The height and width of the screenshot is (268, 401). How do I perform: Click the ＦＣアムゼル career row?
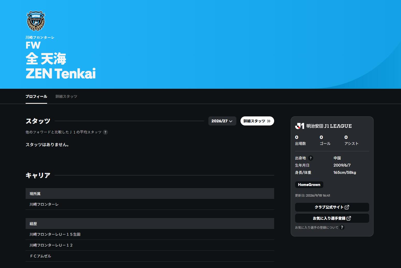pos(150,256)
